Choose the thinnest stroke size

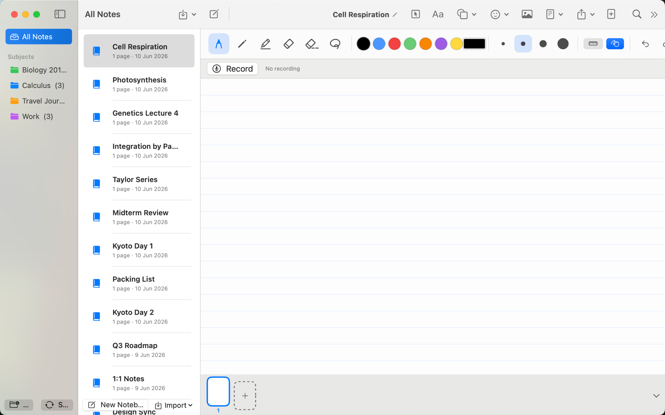(x=503, y=44)
